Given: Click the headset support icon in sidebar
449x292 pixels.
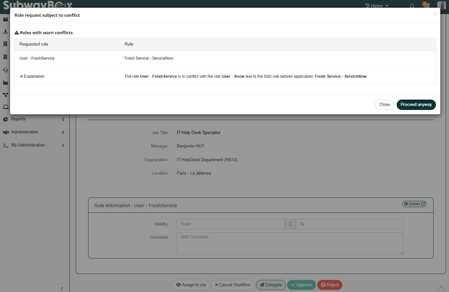Looking at the screenshot, I should coord(5,70).
